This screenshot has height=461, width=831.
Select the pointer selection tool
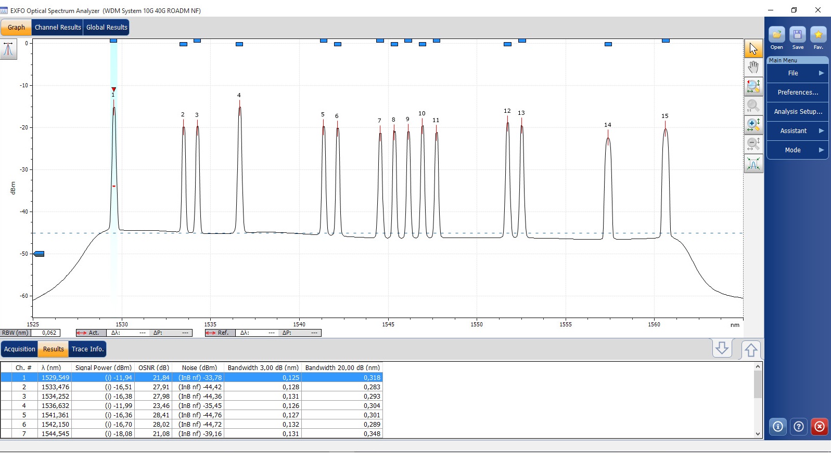coord(753,48)
